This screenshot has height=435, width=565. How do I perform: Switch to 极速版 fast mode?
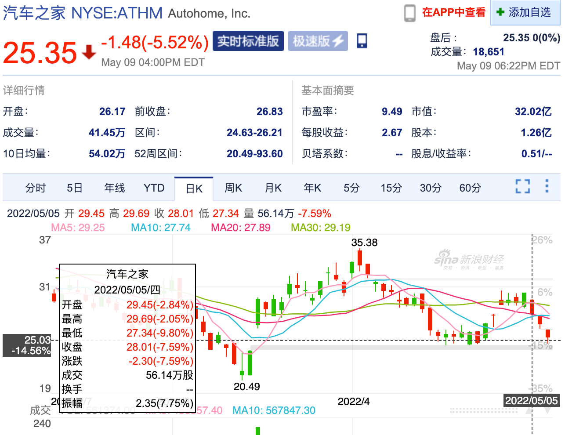point(318,41)
